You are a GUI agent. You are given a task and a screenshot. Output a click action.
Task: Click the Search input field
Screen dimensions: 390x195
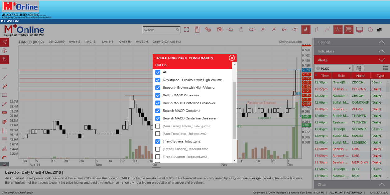tap(159, 30)
